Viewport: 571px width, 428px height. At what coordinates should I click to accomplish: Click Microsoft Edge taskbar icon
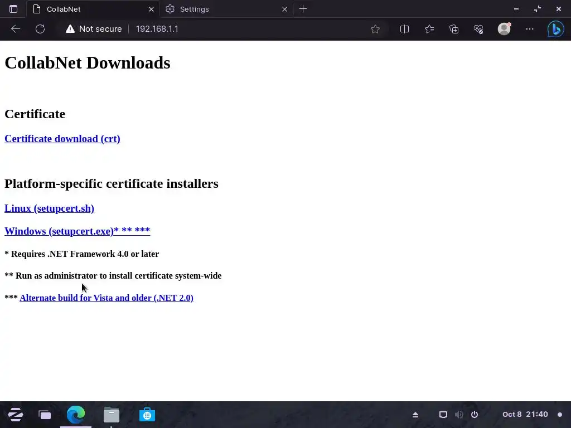[76, 415]
